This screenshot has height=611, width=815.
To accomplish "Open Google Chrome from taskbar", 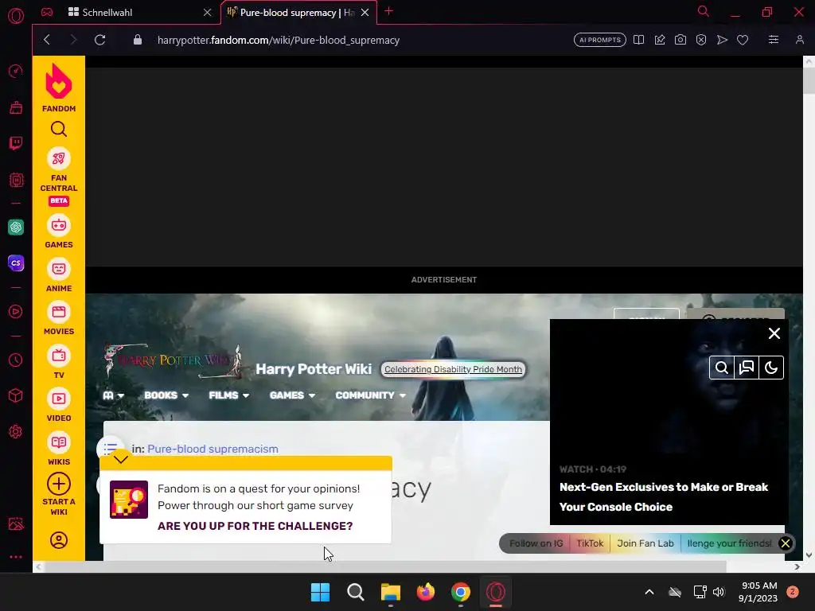I will [461, 592].
